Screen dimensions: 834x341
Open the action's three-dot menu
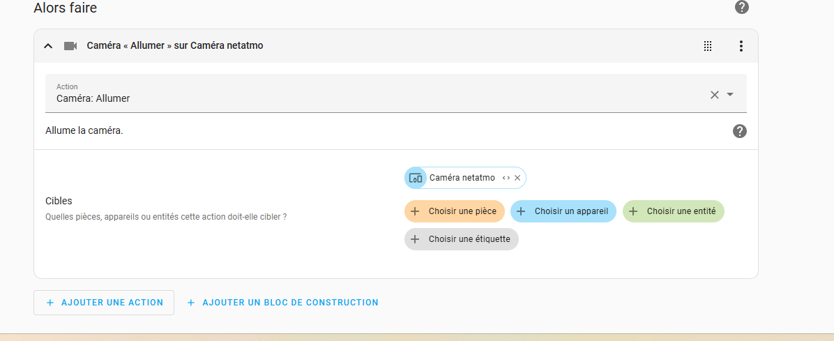[x=741, y=46]
